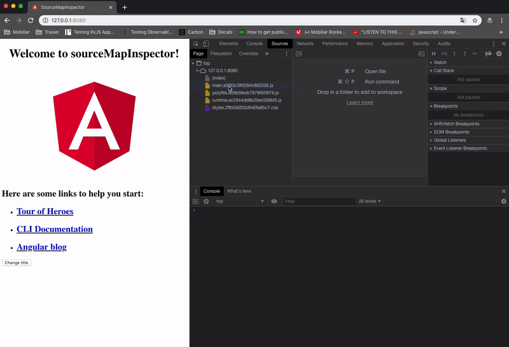Create live expression with eye icon
The height and width of the screenshot is (347, 509).
(x=274, y=201)
